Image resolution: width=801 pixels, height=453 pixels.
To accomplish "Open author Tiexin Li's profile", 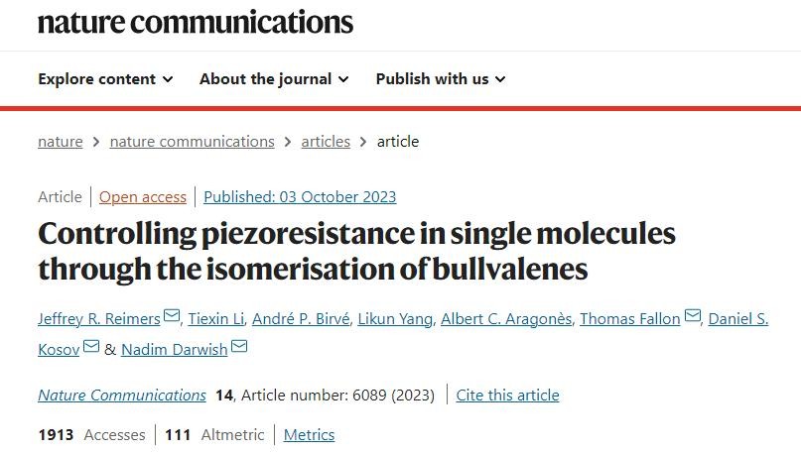I will click(212, 318).
